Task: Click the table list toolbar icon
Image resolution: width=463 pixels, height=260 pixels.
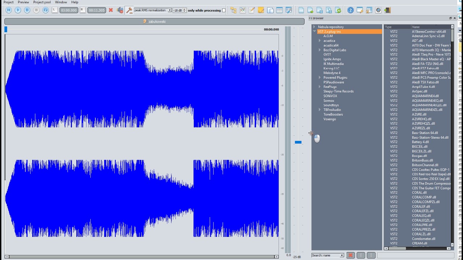Action: tap(279, 10)
